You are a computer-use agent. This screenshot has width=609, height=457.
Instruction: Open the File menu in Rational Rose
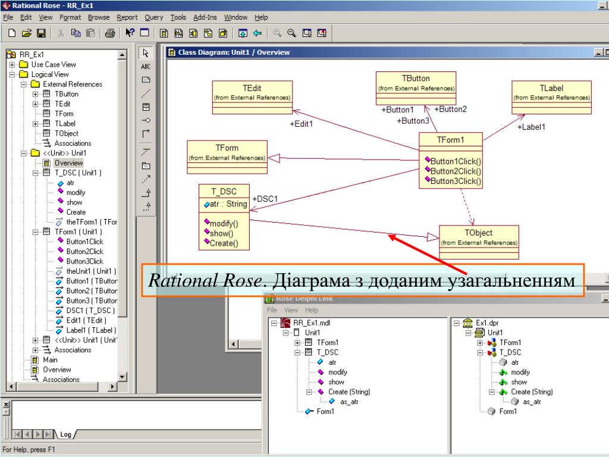point(8,17)
